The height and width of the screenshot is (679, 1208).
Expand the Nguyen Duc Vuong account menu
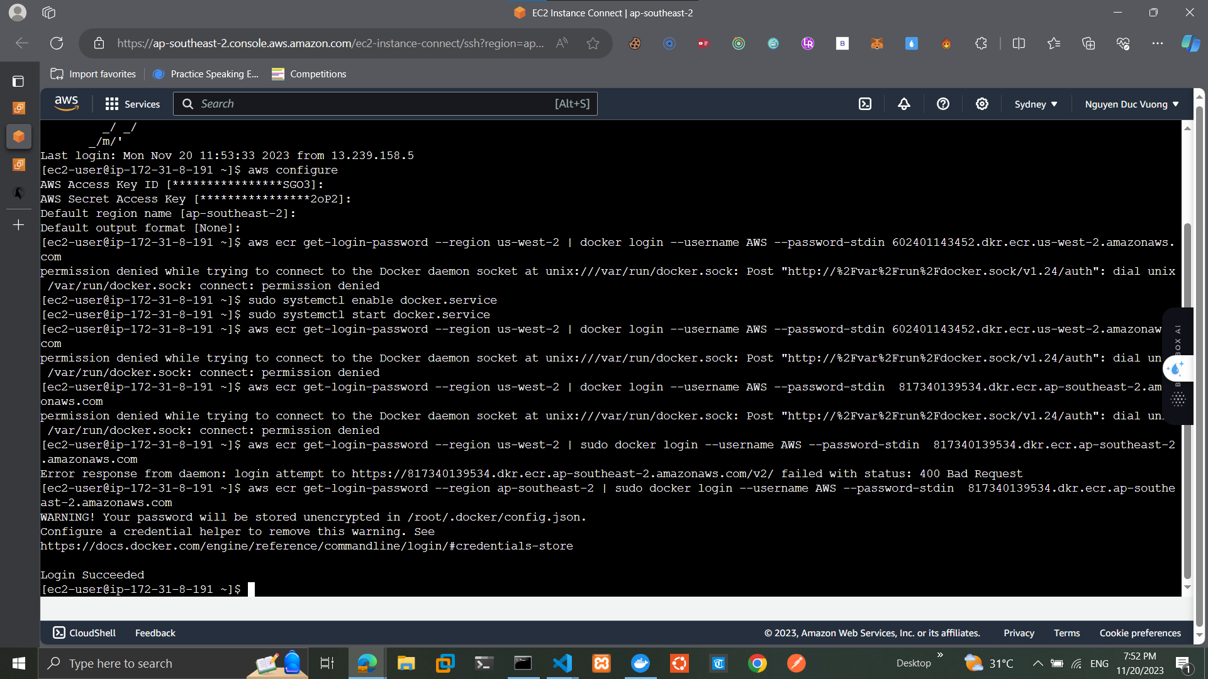point(1132,104)
